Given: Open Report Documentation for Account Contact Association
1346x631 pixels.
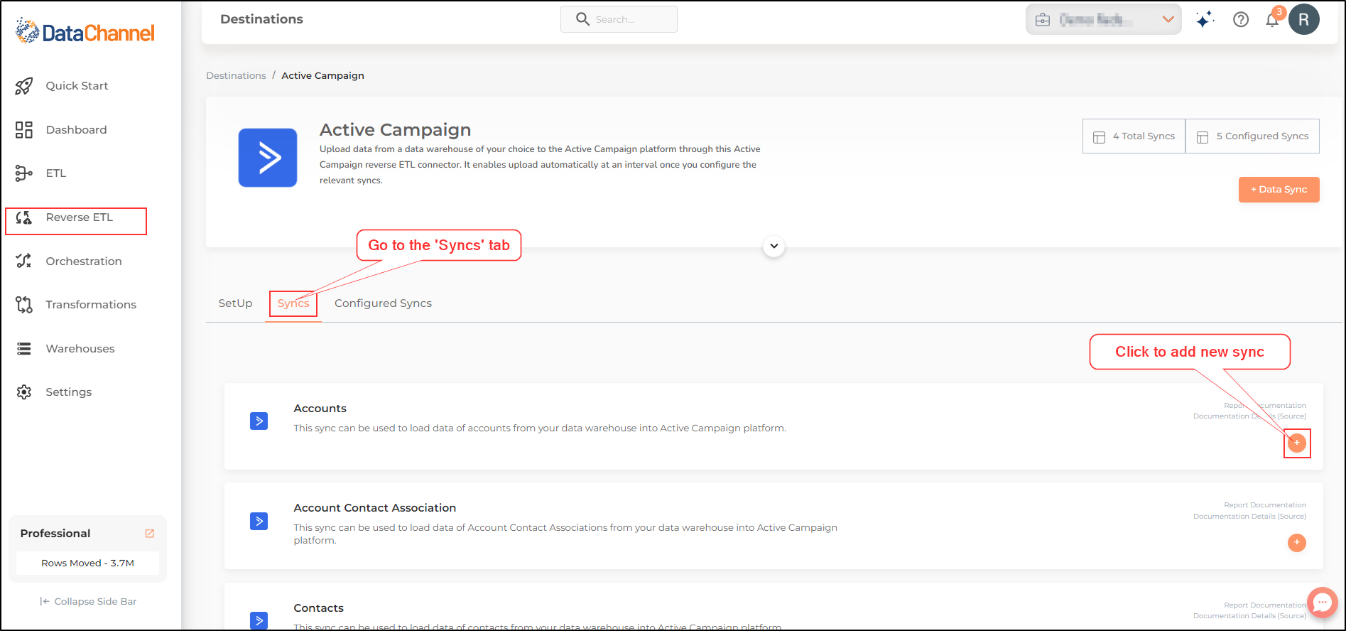Looking at the screenshot, I should 1265,505.
